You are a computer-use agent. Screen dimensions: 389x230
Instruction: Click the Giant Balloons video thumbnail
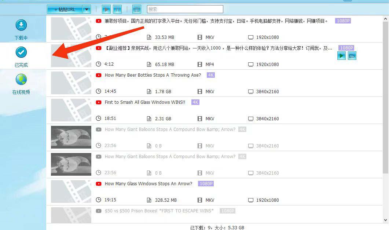[71, 137]
